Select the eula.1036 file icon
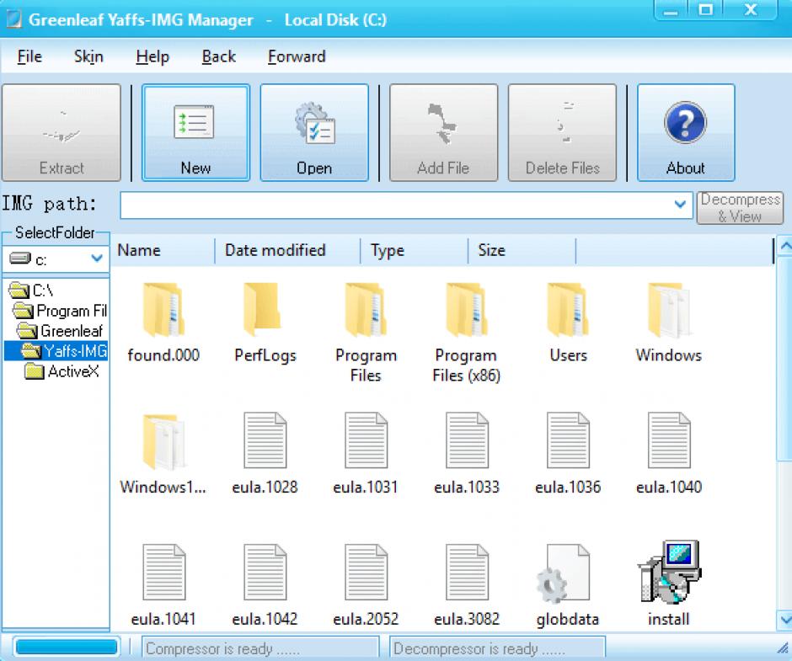This screenshot has width=792, height=661. [568, 440]
